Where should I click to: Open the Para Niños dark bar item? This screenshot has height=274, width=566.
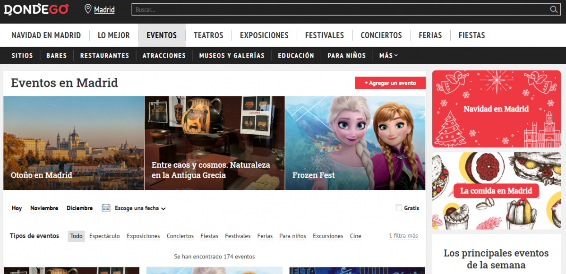(346, 56)
